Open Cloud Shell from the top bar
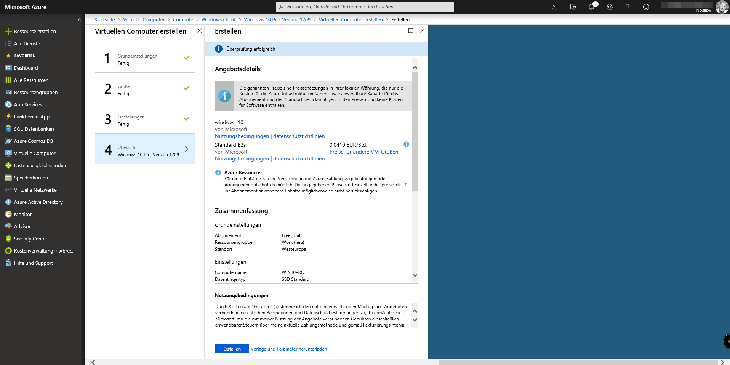The image size is (730, 365). 554,7
